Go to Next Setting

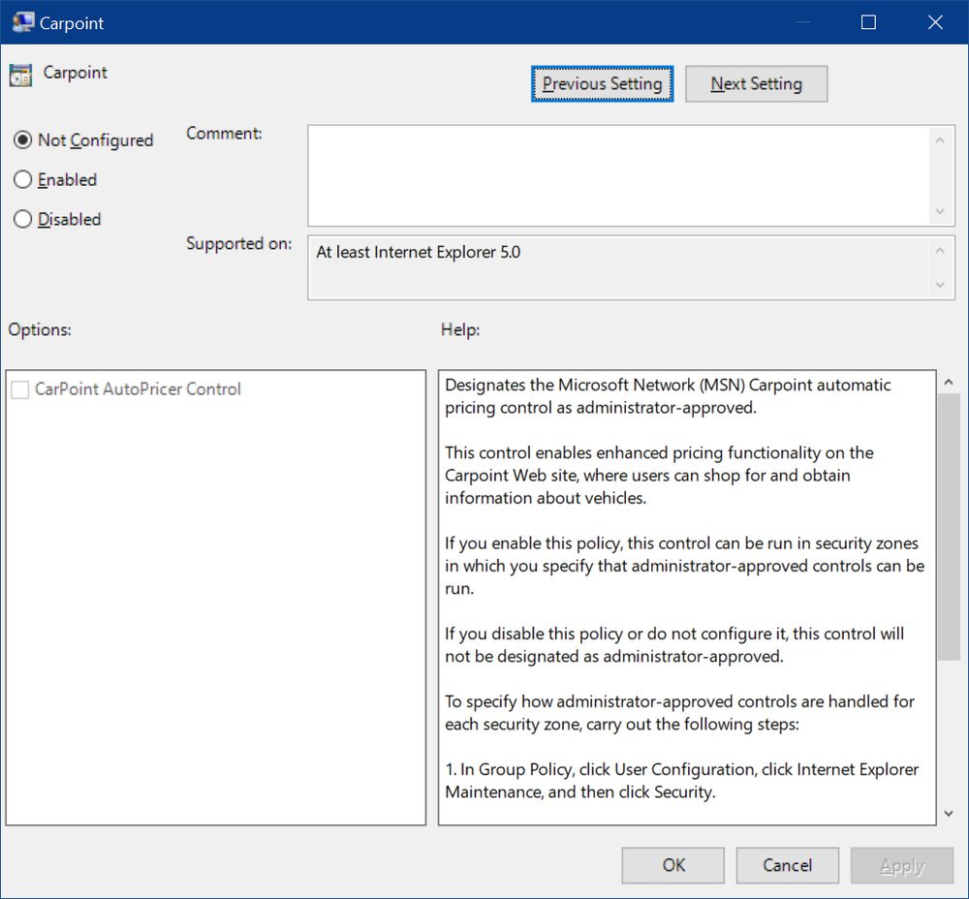click(x=757, y=84)
